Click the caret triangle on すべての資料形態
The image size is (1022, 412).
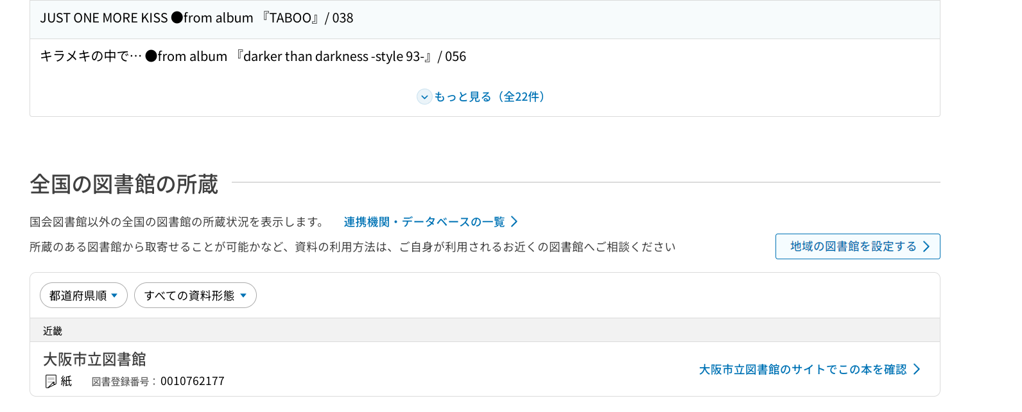243,296
